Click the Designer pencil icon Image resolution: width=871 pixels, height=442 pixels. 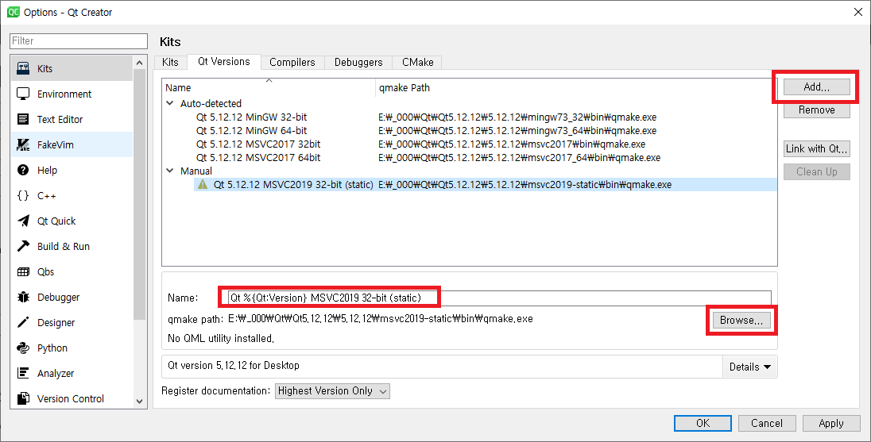point(23,322)
